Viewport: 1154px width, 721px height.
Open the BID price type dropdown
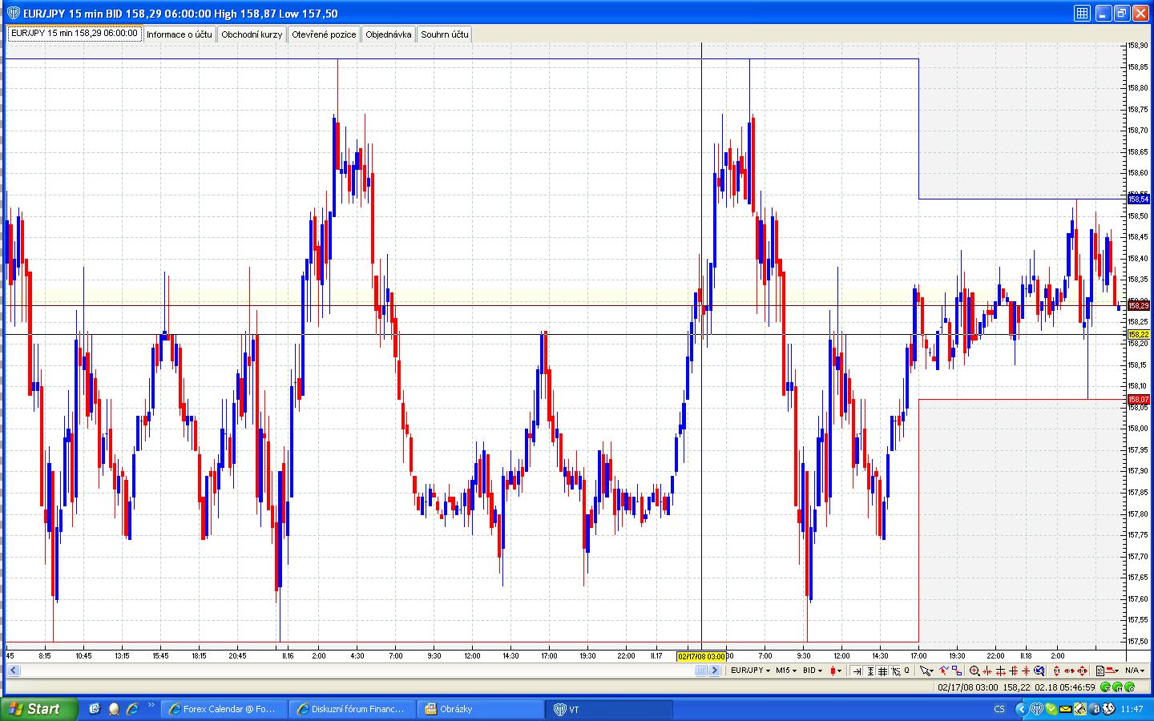[x=813, y=671]
